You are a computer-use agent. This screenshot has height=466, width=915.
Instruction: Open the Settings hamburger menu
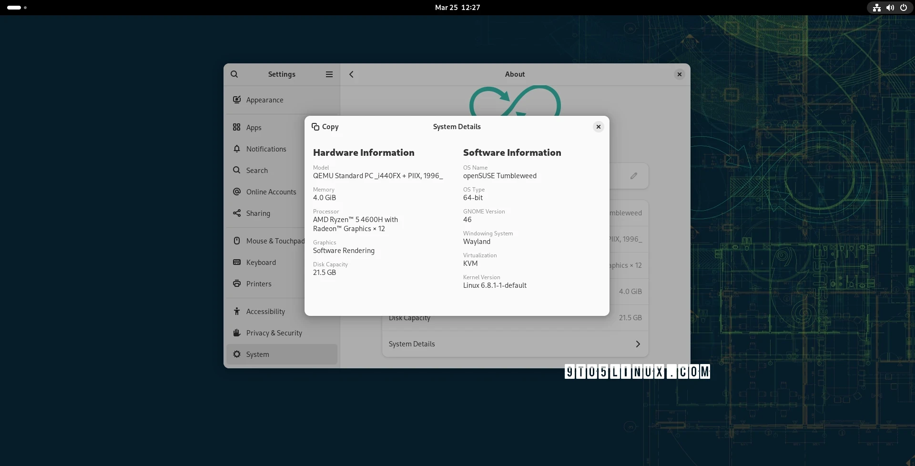pos(329,74)
